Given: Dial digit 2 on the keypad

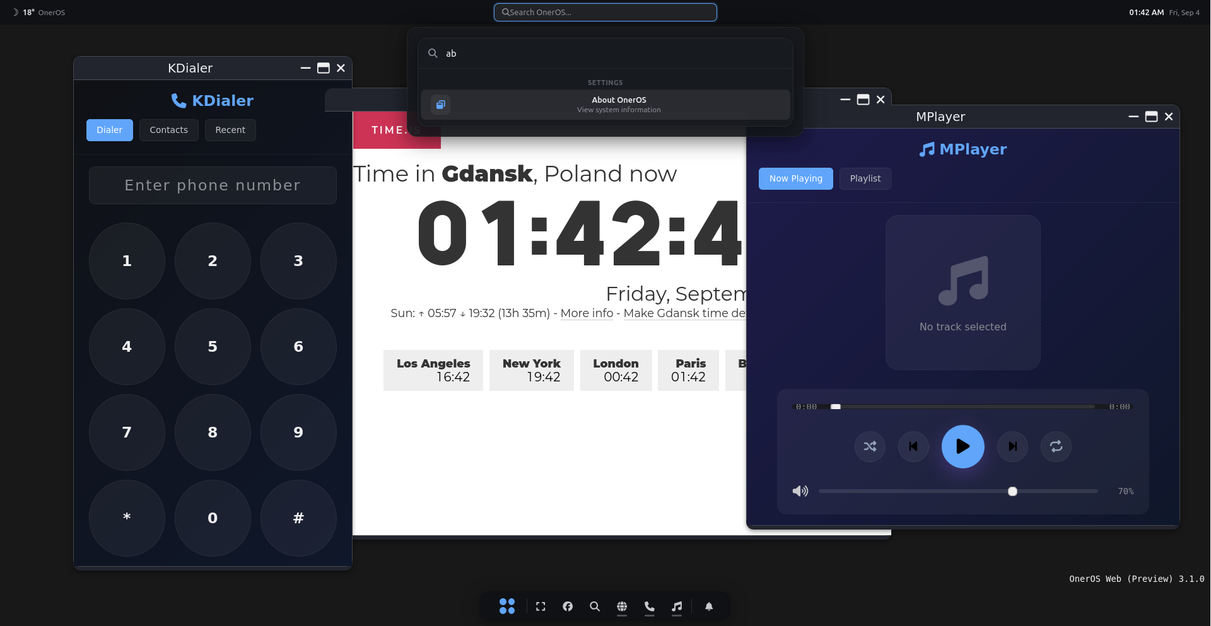Looking at the screenshot, I should tap(213, 261).
